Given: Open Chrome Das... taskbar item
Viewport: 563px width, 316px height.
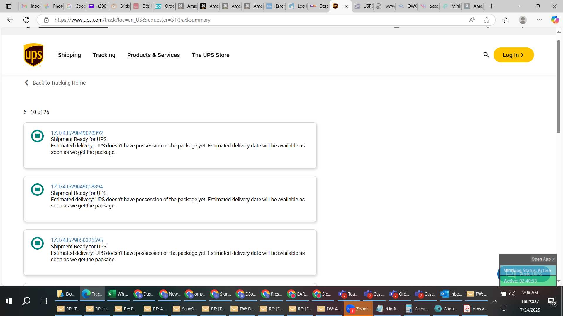Looking at the screenshot, I should click(x=143, y=294).
